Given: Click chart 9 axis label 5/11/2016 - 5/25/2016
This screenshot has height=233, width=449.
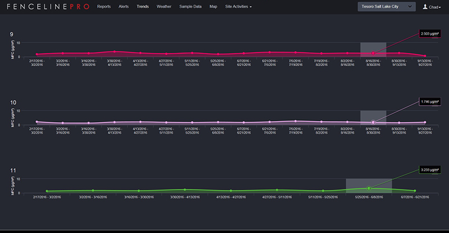Looking at the screenshot, I should [192, 63].
